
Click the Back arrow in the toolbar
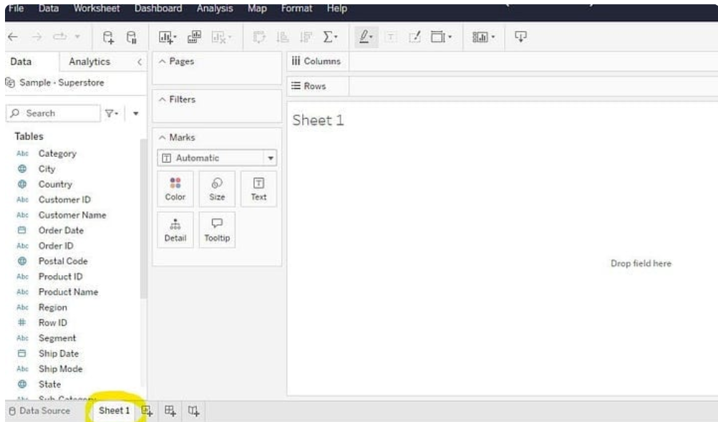(15, 36)
